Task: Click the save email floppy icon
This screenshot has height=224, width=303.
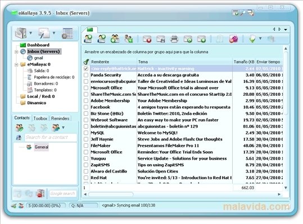Action: click(x=161, y=39)
